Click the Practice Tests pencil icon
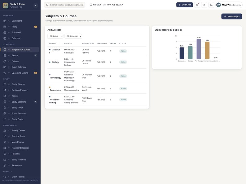This screenshot has width=246, height=184. (5, 136)
